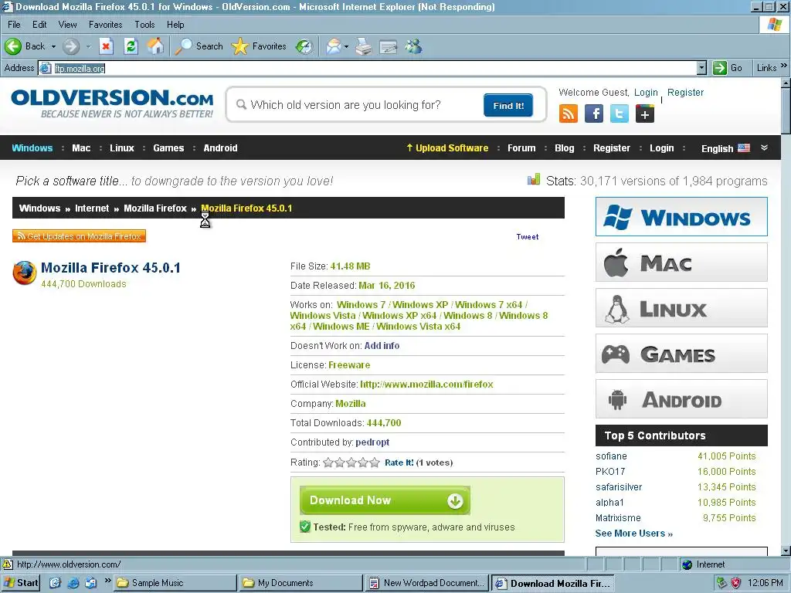Image resolution: width=791 pixels, height=593 pixels.
Task: Expand the taskbar Quick Launch chevron
Action: point(107,581)
